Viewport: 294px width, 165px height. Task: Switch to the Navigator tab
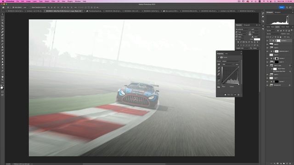click(x=277, y=12)
